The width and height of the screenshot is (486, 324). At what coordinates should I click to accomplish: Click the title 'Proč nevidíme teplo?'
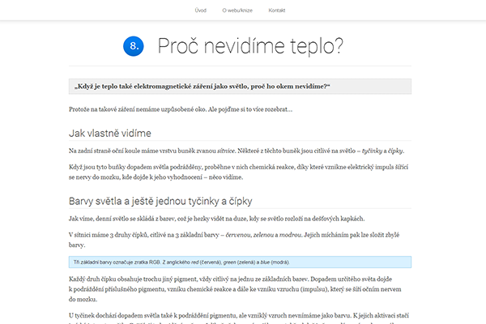(249, 46)
